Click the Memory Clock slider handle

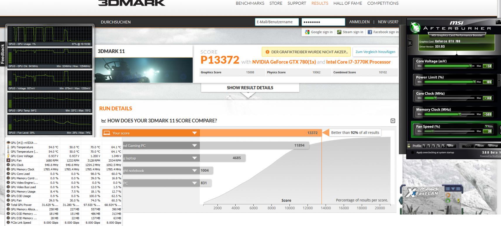tap(460, 114)
